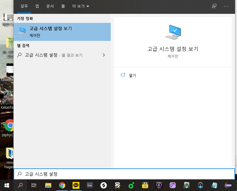Switch to the 웹 search tab

(63, 6)
